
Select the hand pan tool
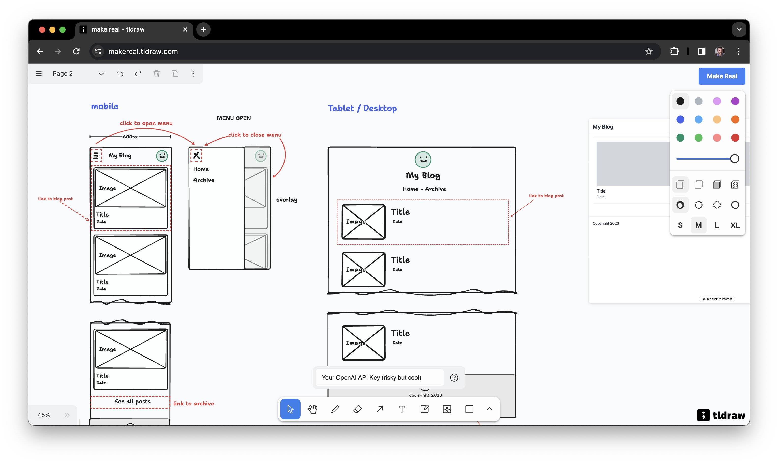click(x=312, y=409)
